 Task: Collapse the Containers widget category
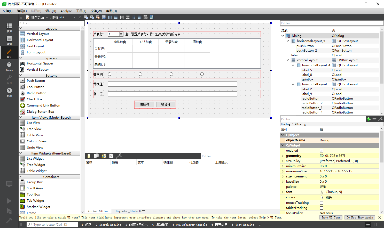[21, 177]
